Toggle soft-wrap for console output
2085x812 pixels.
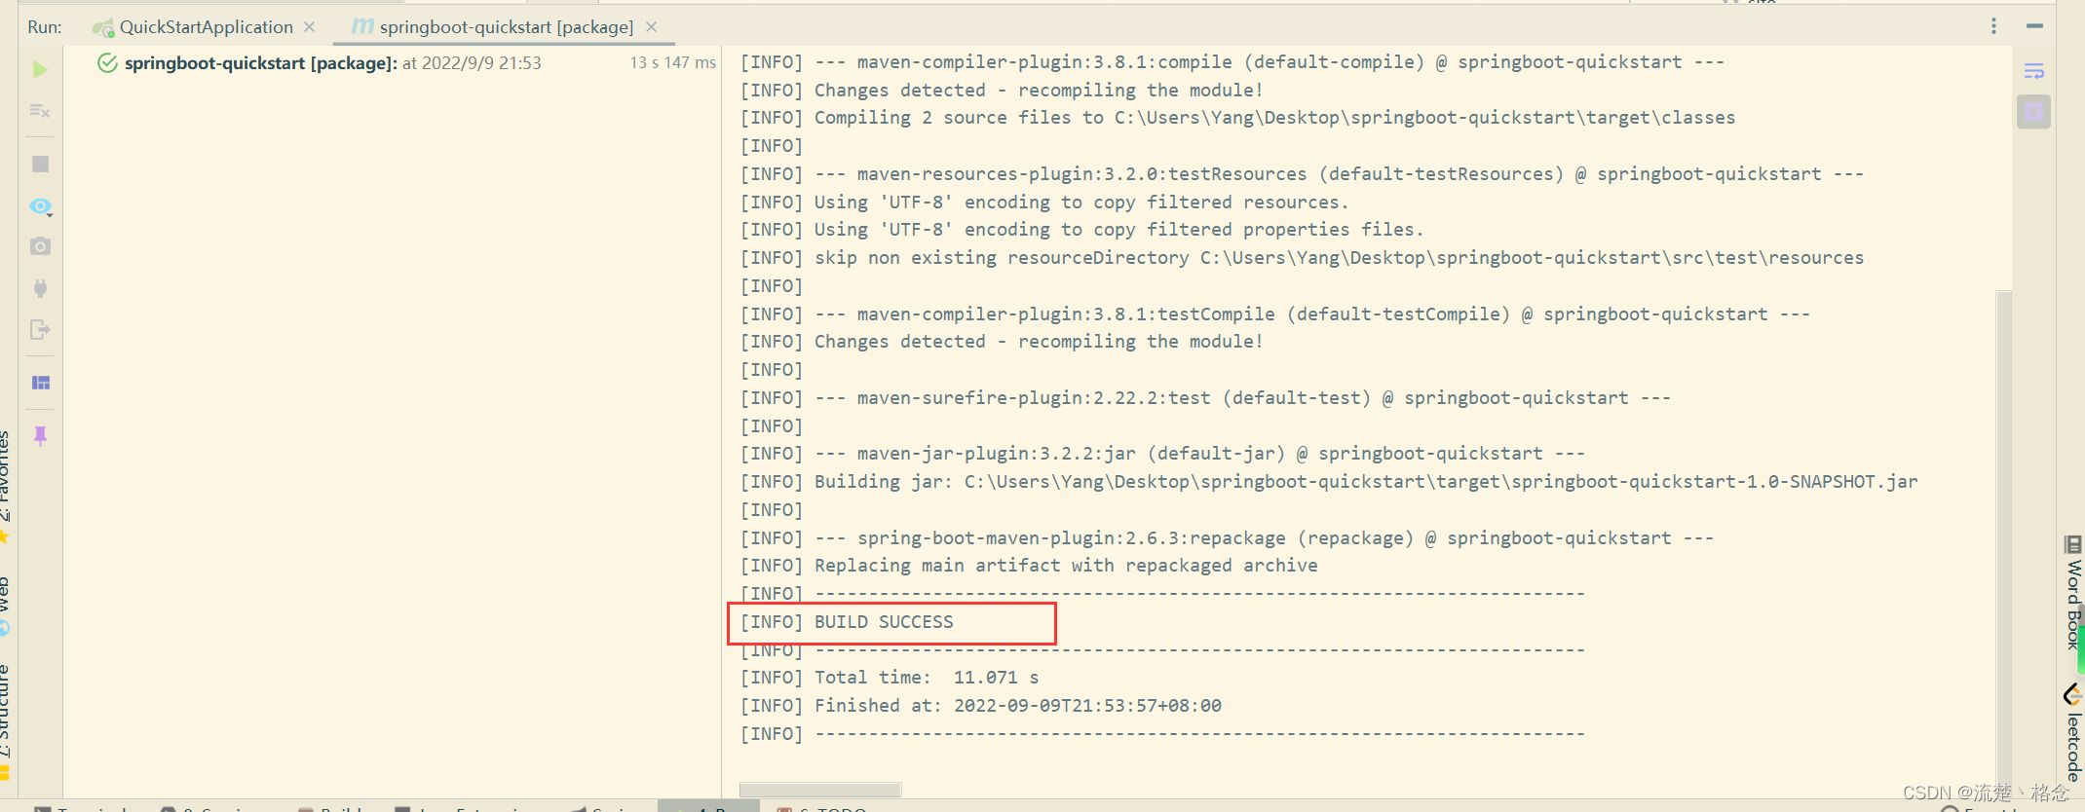click(x=2034, y=71)
